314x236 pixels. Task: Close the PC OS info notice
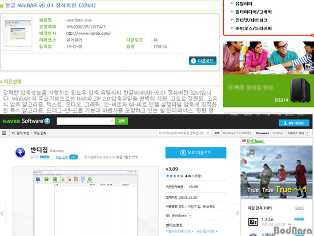click(208, 133)
